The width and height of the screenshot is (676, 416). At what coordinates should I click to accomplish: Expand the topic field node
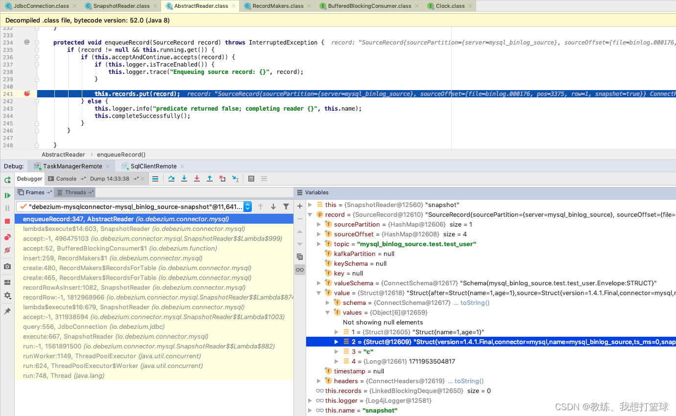pyautogui.click(x=319, y=244)
